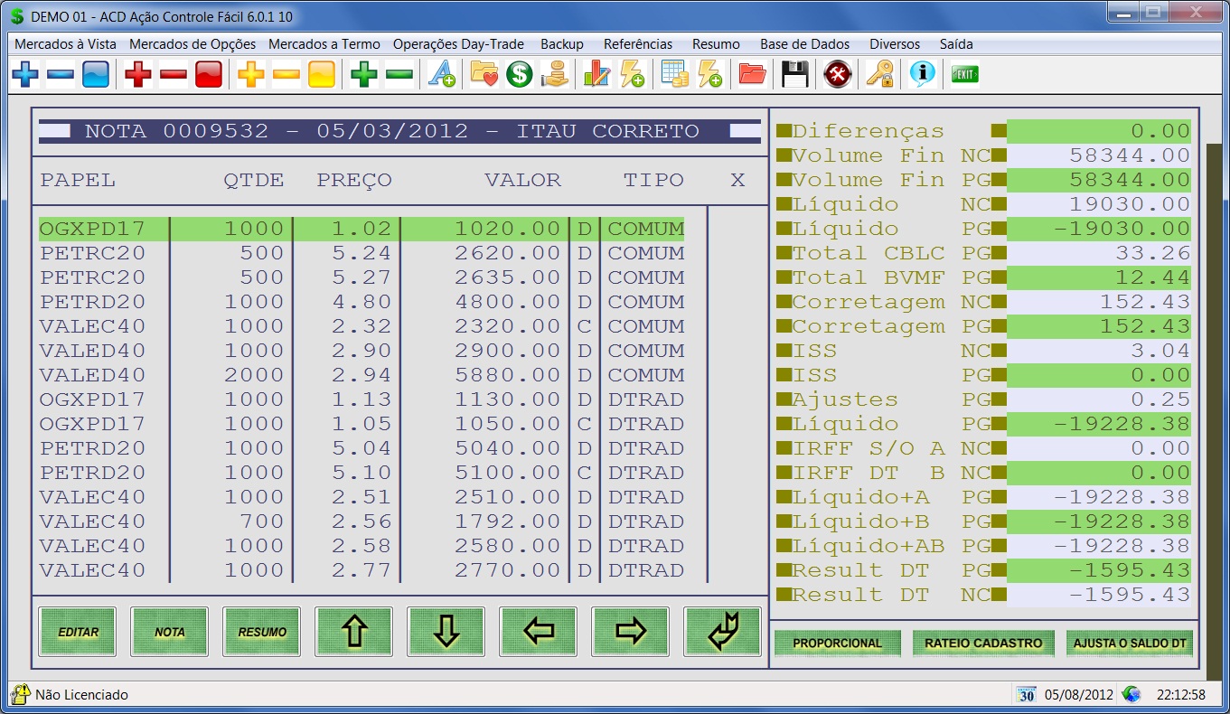The width and height of the screenshot is (1230, 714).
Task: Click the blue plus toolbar icon
Action: pos(25,75)
